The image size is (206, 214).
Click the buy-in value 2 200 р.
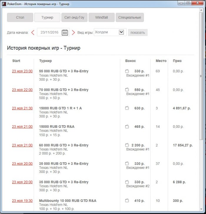coord(138,145)
